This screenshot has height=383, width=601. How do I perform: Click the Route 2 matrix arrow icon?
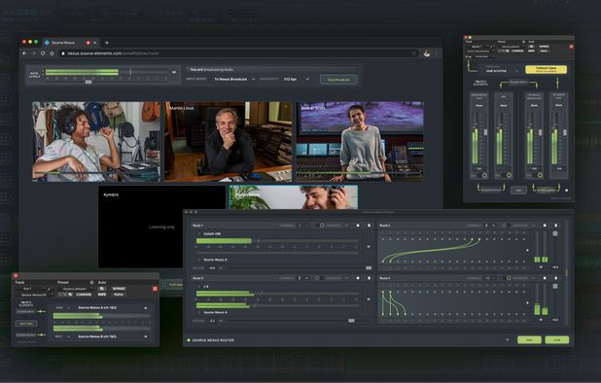[527, 250]
